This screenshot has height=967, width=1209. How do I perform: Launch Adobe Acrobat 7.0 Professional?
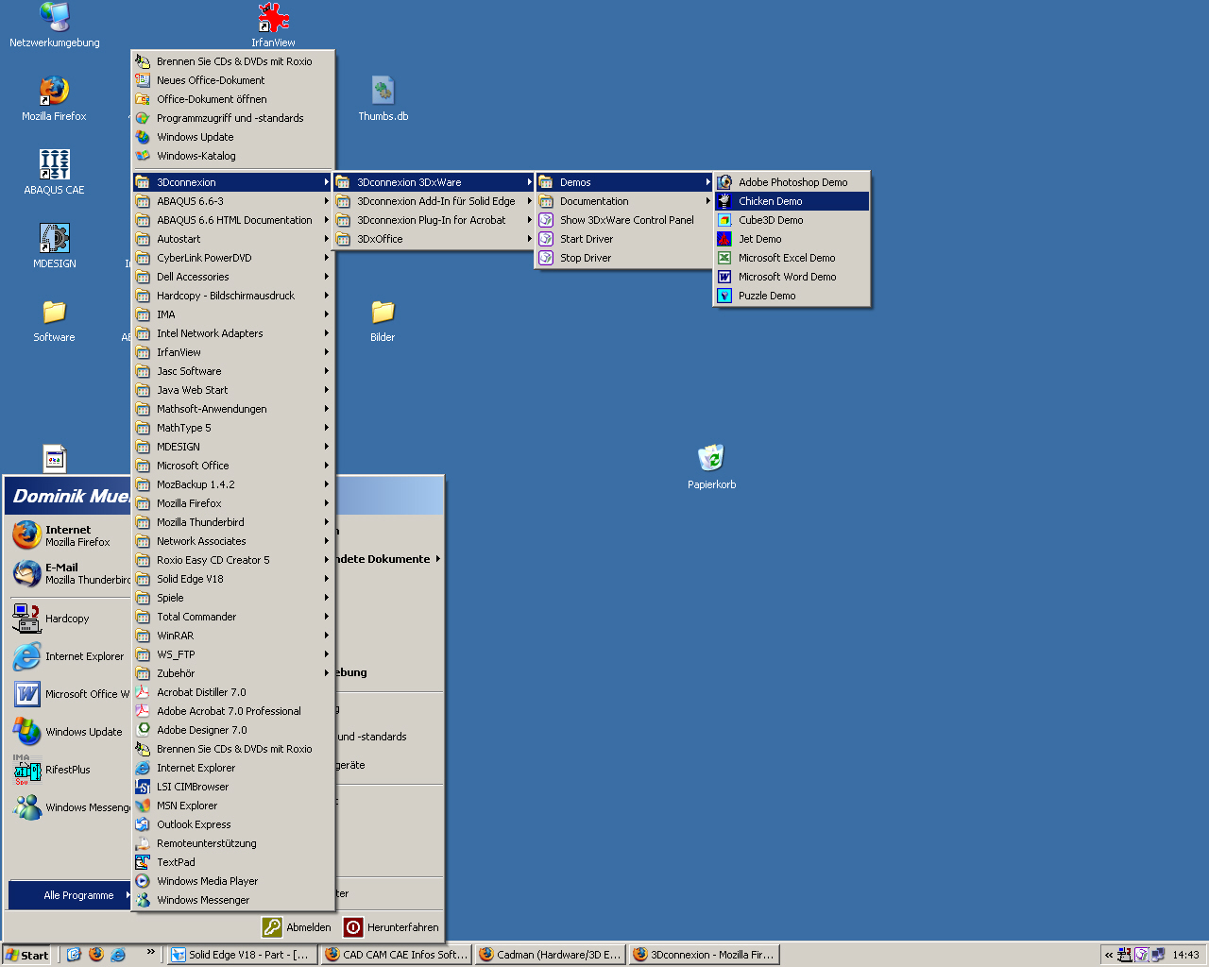(232, 711)
